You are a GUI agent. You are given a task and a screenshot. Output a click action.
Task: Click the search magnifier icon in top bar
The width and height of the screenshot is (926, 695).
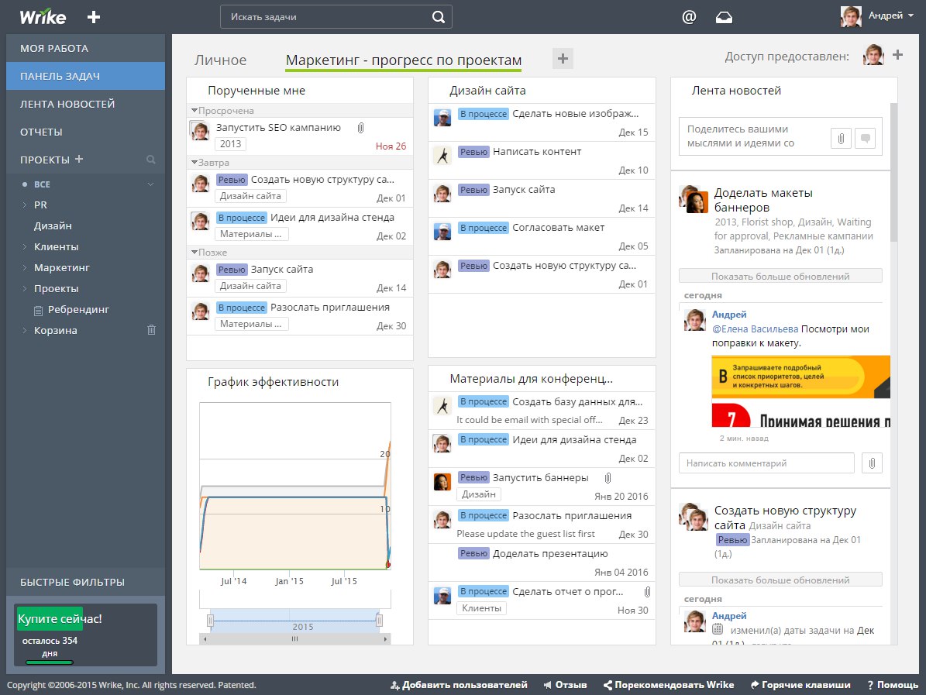(x=438, y=17)
